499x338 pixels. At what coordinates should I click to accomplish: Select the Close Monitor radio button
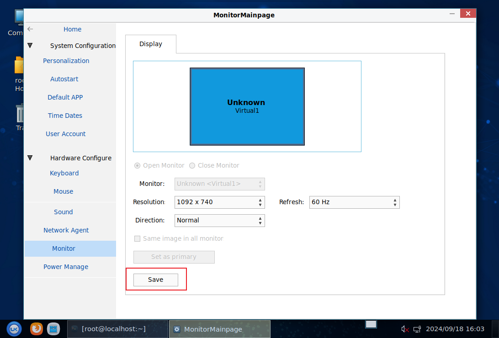[192, 165]
